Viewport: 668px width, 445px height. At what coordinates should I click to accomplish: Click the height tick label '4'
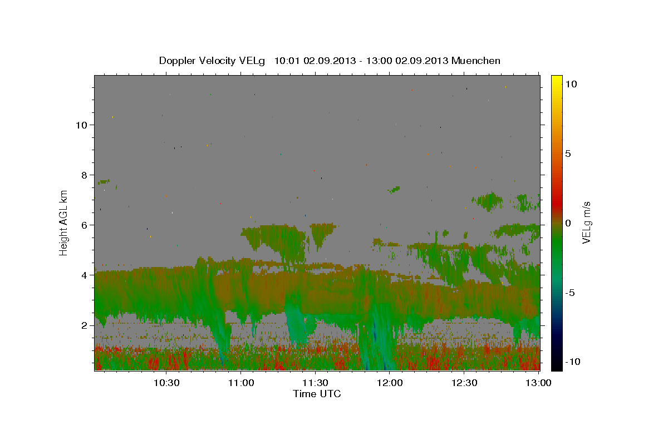[85, 275]
